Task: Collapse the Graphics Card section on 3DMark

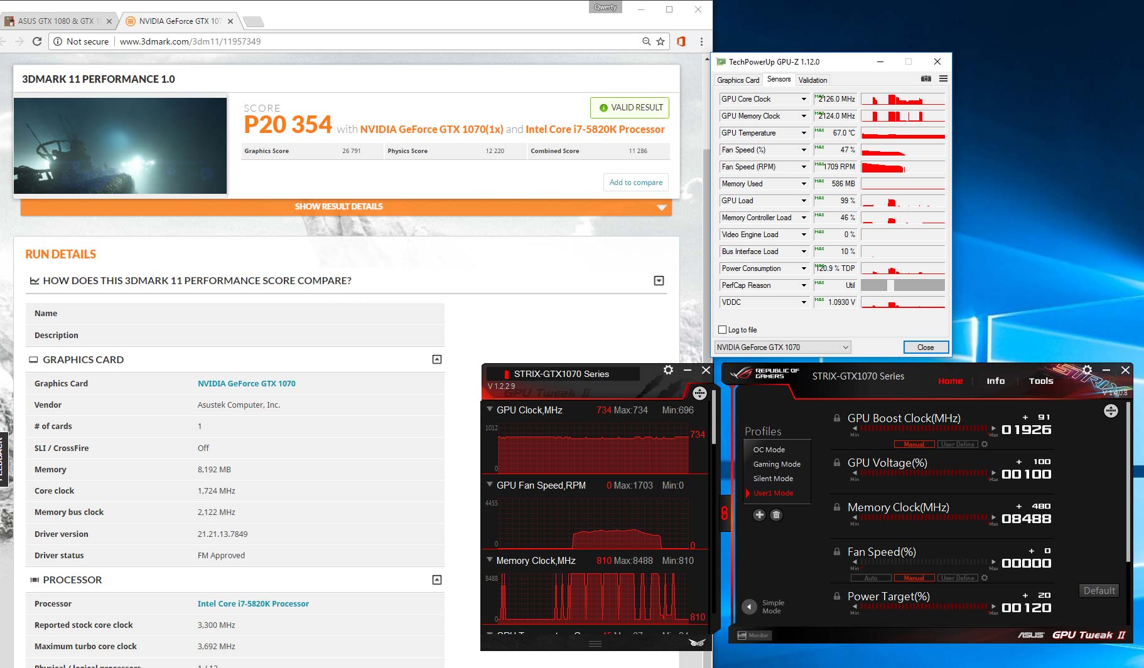Action: (x=437, y=359)
